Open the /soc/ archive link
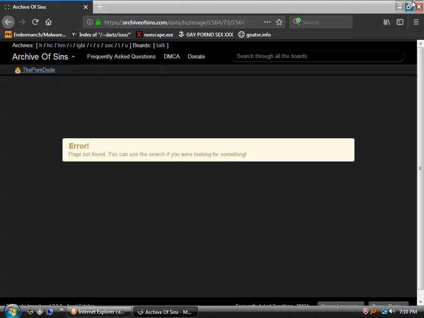Viewport: 424px width, 318px height. pos(109,46)
